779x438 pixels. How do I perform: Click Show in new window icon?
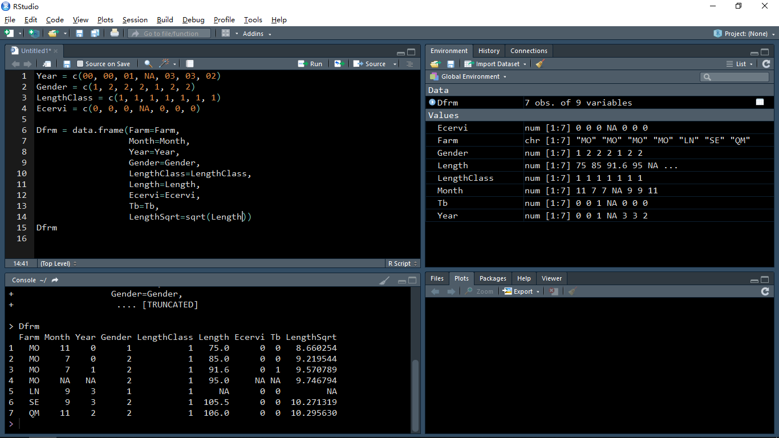47,64
